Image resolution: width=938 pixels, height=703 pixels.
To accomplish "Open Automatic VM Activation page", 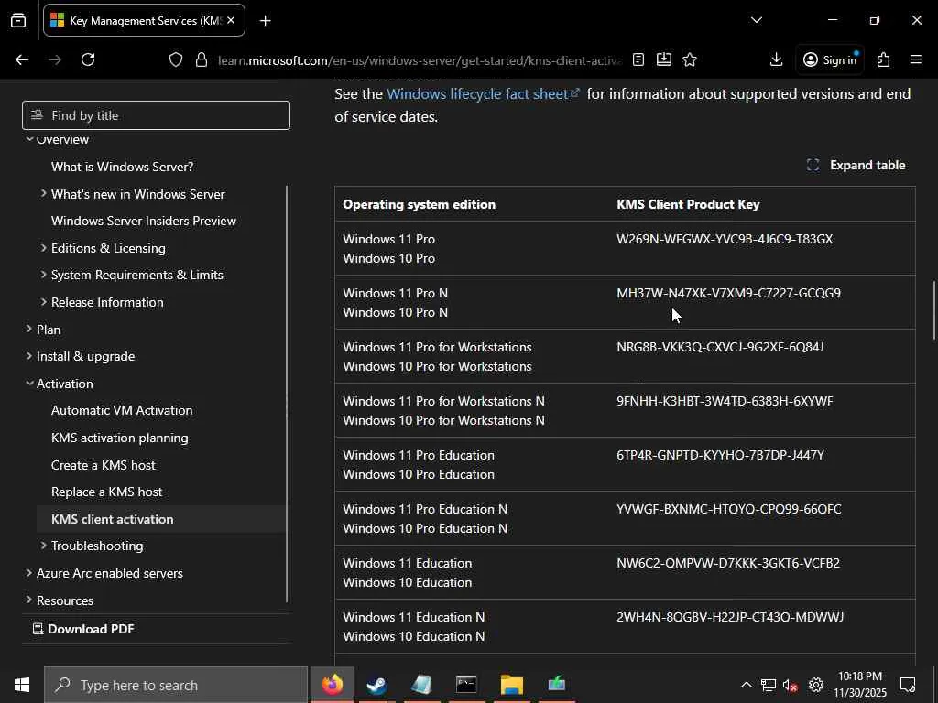I will (122, 411).
